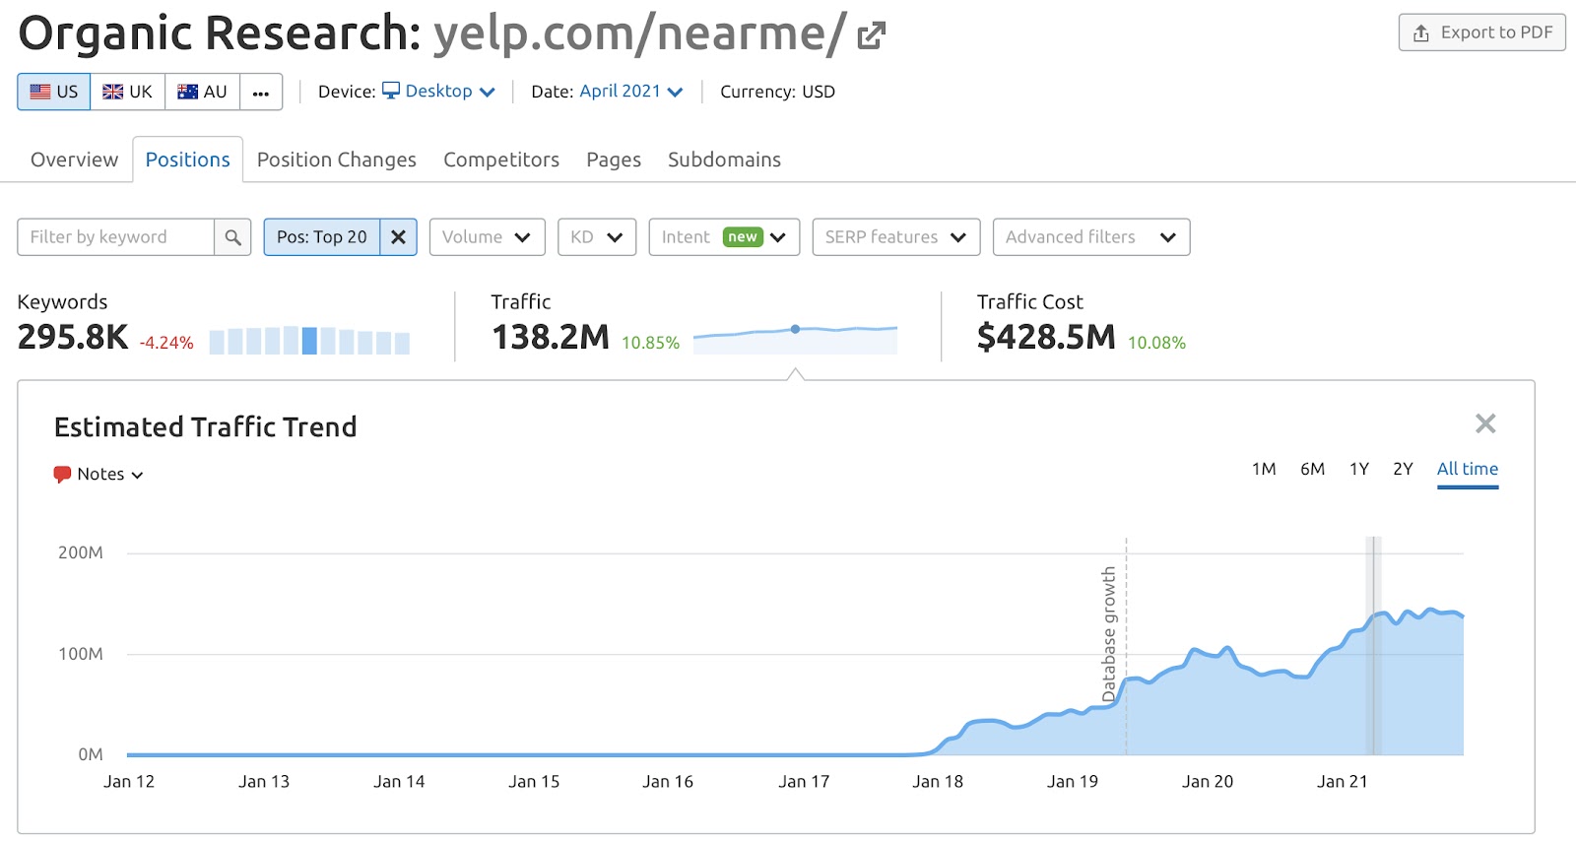This screenshot has width=1576, height=841.
Task: Expand the Notes dropdown
Action: coord(109,475)
